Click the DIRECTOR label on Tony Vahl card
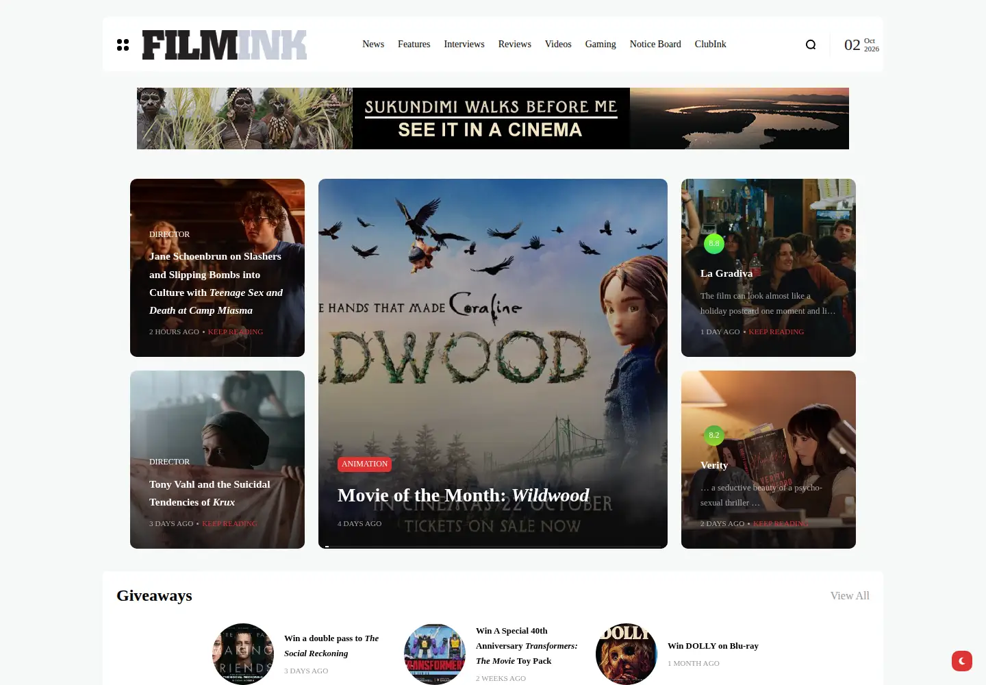Viewport: 986px width, 685px height. (169, 462)
